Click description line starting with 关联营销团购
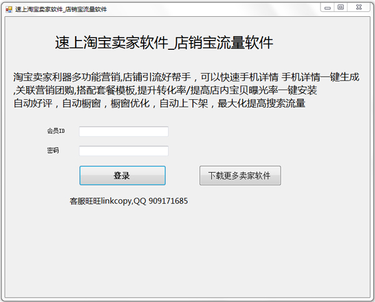This screenshot has height=302, width=375. pos(165,90)
